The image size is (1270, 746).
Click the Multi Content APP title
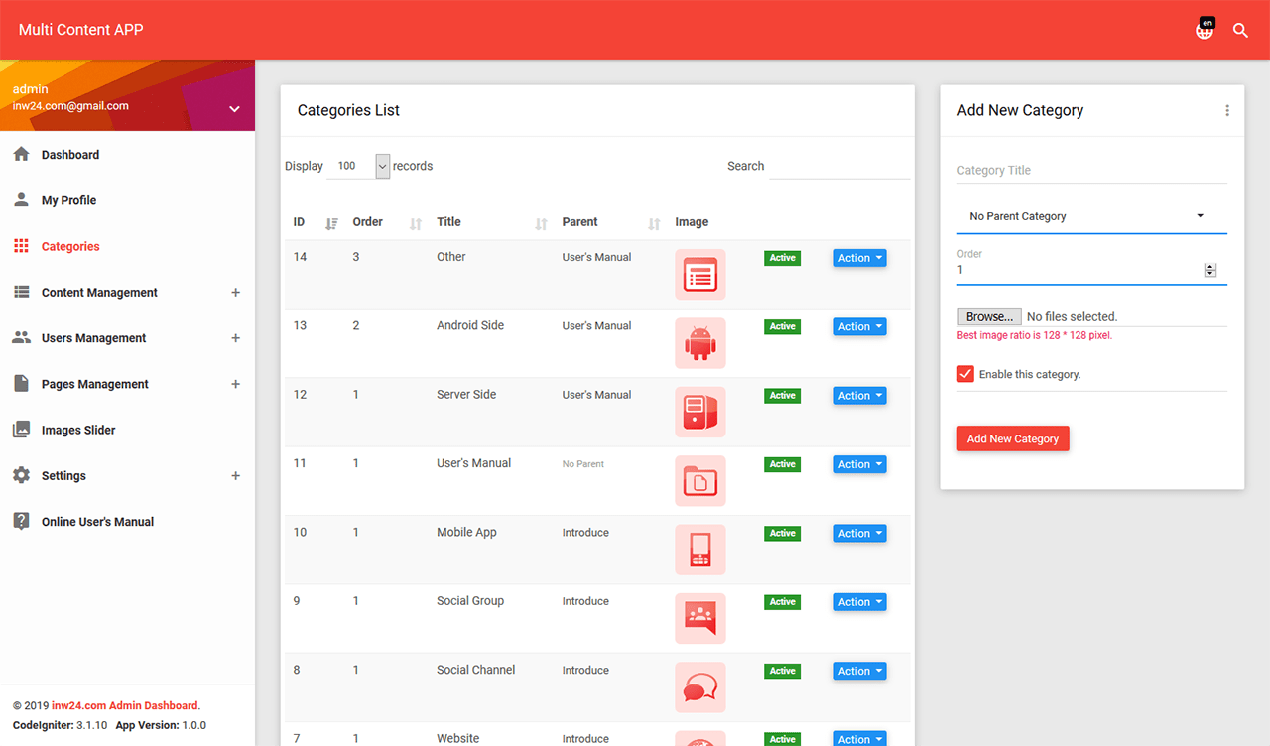pyautogui.click(x=80, y=30)
